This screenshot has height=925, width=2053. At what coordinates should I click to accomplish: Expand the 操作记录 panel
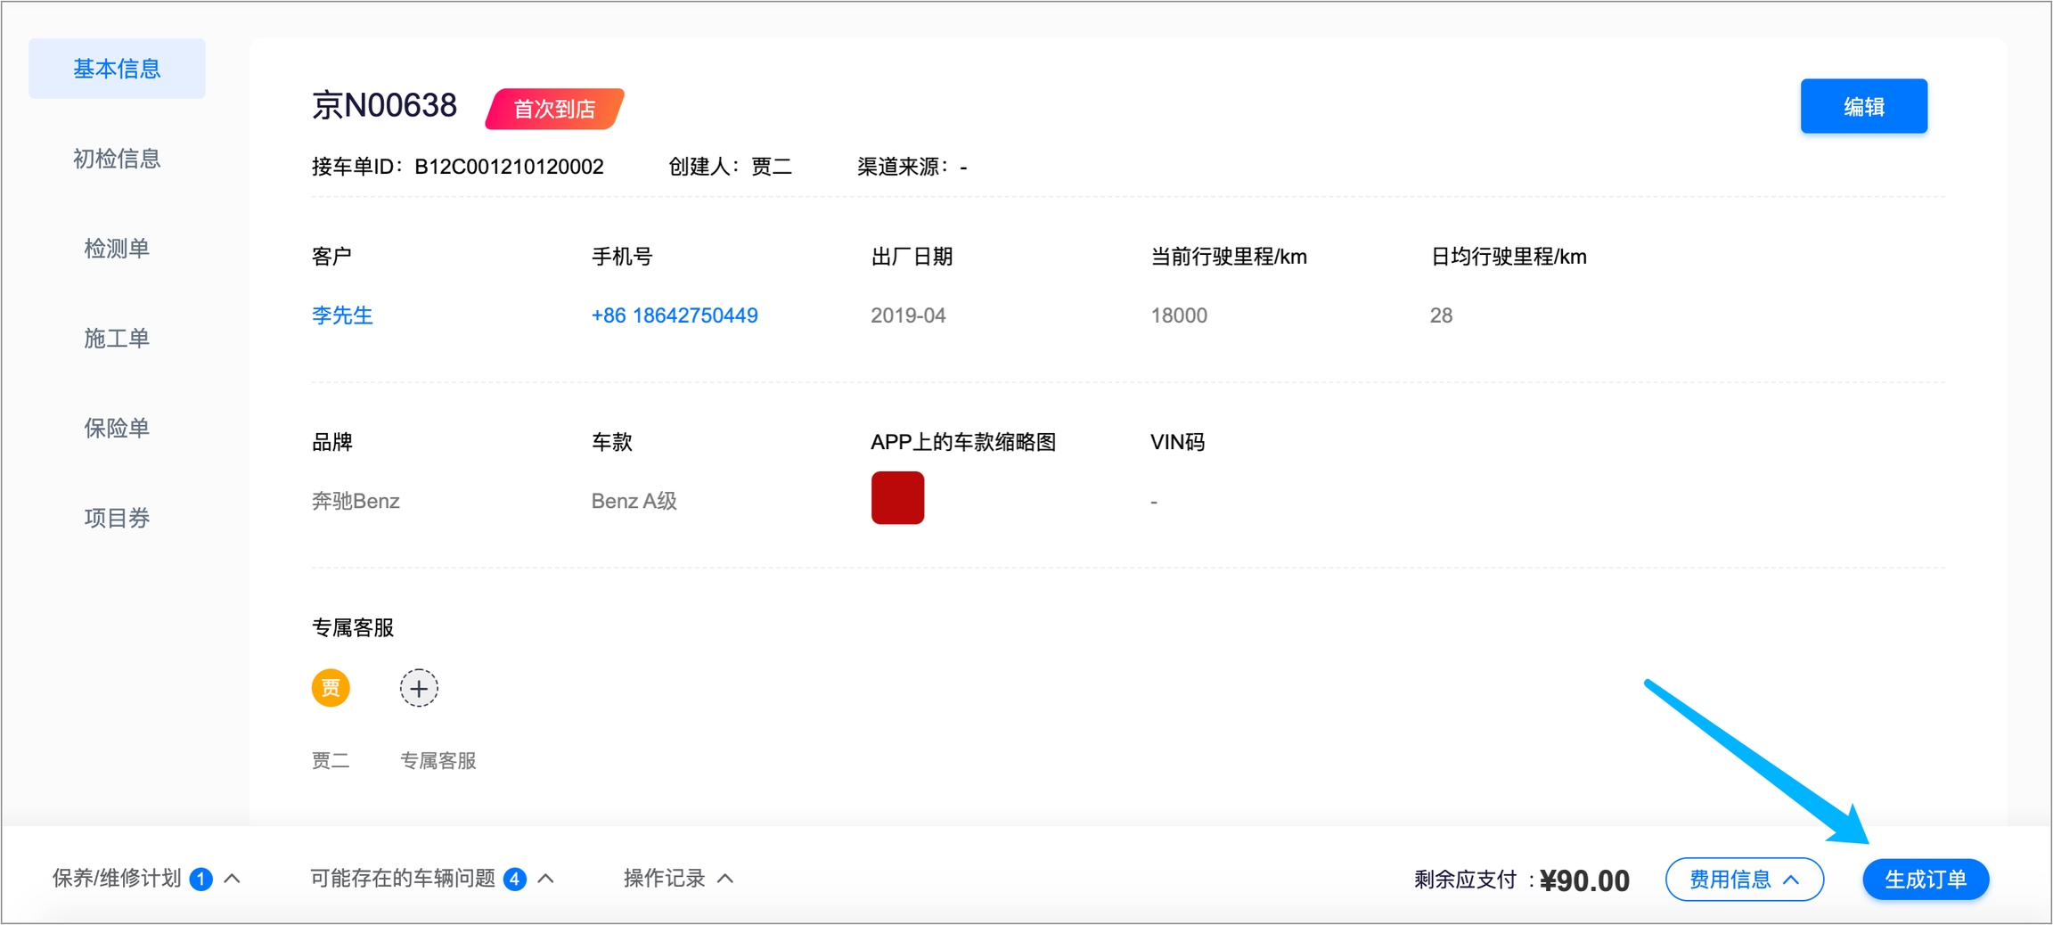(678, 880)
